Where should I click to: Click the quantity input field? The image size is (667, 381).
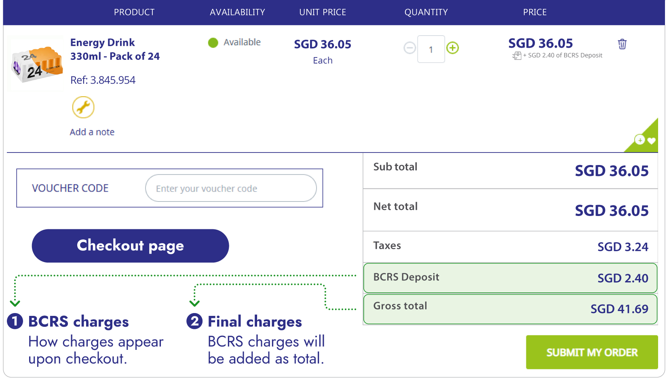click(431, 49)
